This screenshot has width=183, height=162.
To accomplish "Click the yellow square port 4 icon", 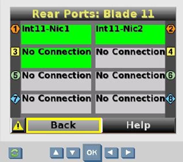I will (171, 52).
